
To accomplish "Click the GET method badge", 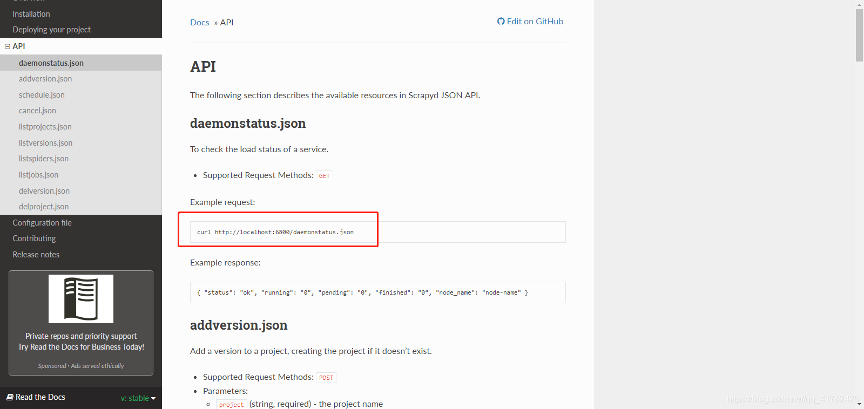I will tap(325, 176).
